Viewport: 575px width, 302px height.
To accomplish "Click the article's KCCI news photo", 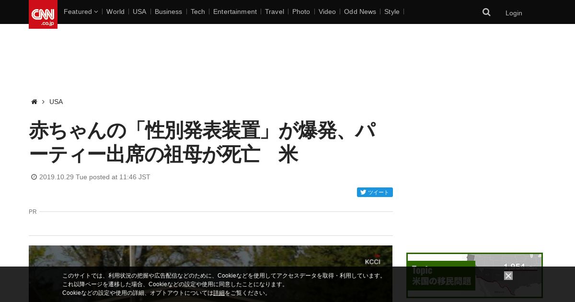I will 210,274.
